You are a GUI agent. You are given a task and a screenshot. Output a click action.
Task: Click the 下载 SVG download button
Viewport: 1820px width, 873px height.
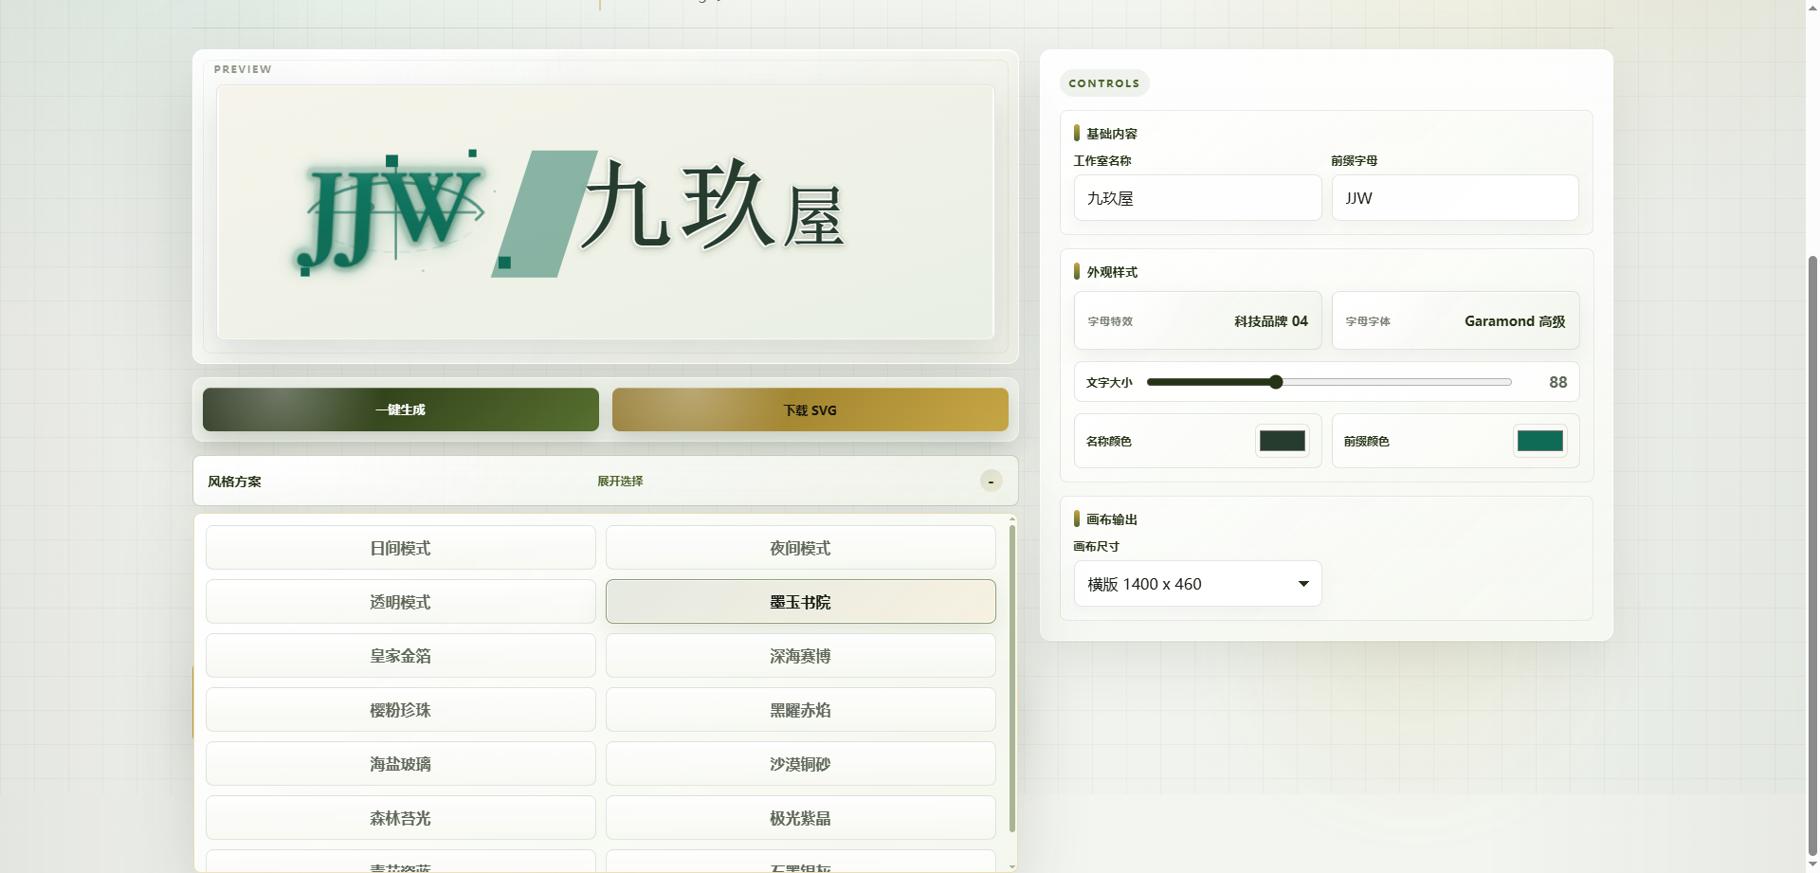(x=810, y=409)
